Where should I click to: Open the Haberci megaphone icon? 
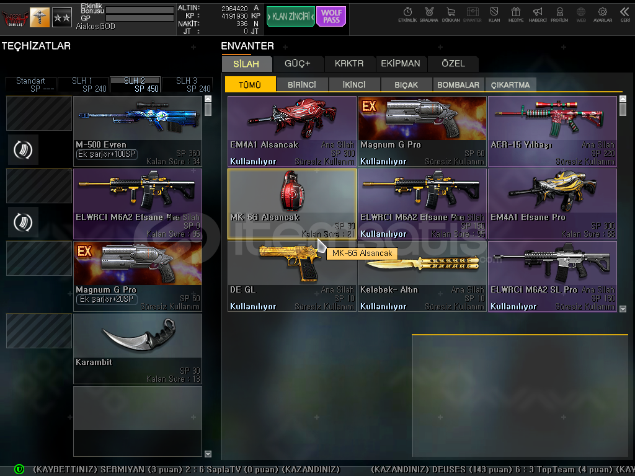click(x=538, y=15)
